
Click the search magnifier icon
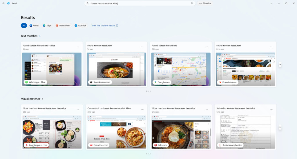click(88, 3)
